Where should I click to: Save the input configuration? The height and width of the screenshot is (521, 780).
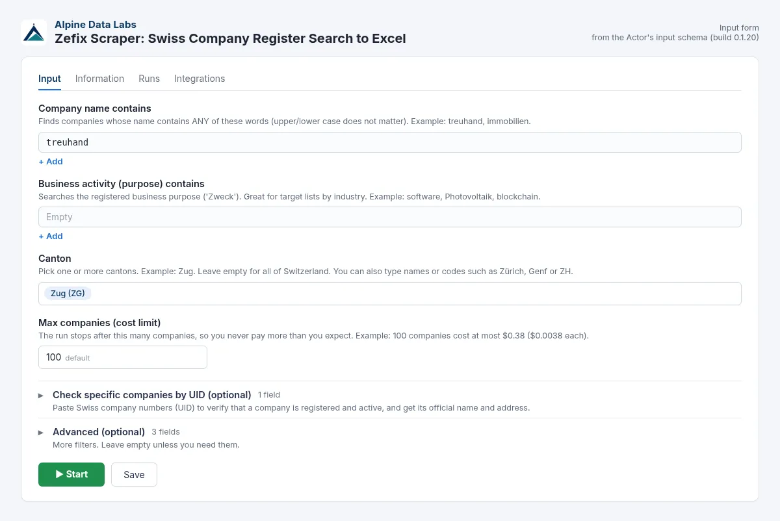coord(134,474)
